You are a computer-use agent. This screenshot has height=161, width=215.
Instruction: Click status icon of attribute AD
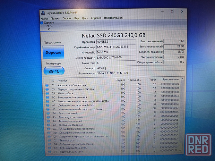point(49,133)
